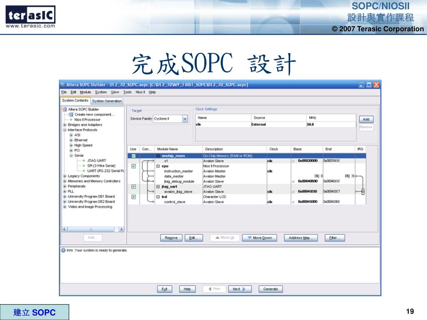Expand the High Speed tree node

coord(71,145)
